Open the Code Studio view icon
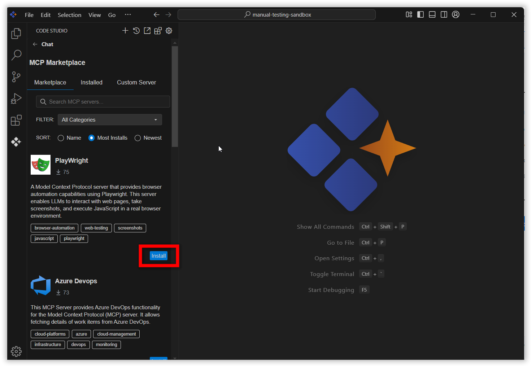The width and height of the screenshot is (532, 367). pos(16,142)
